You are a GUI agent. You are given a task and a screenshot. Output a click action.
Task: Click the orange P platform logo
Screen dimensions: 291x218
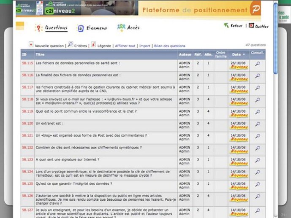point(255,8)
